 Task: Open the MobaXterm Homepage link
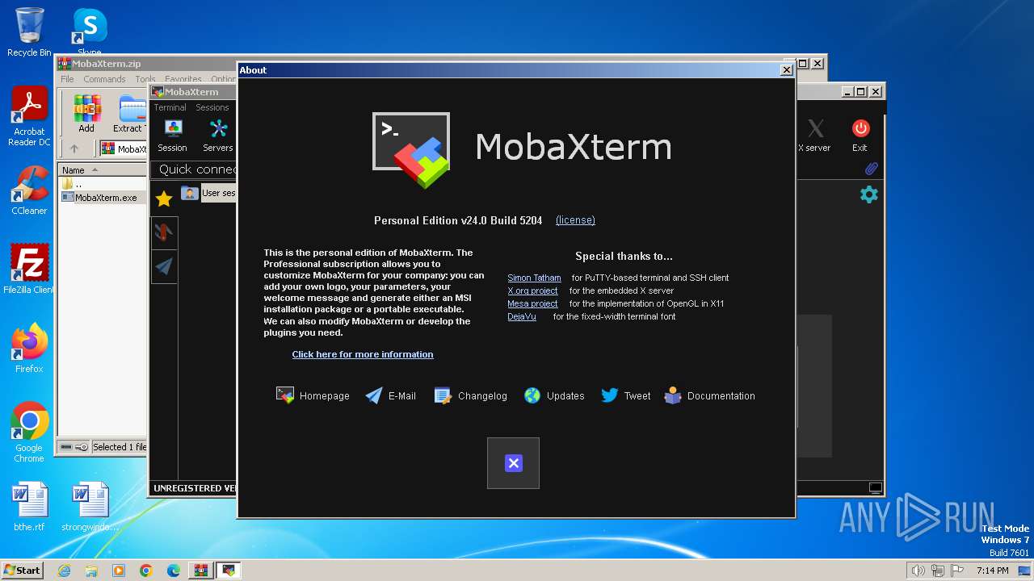pyautogui.click(x=313, y=396)
